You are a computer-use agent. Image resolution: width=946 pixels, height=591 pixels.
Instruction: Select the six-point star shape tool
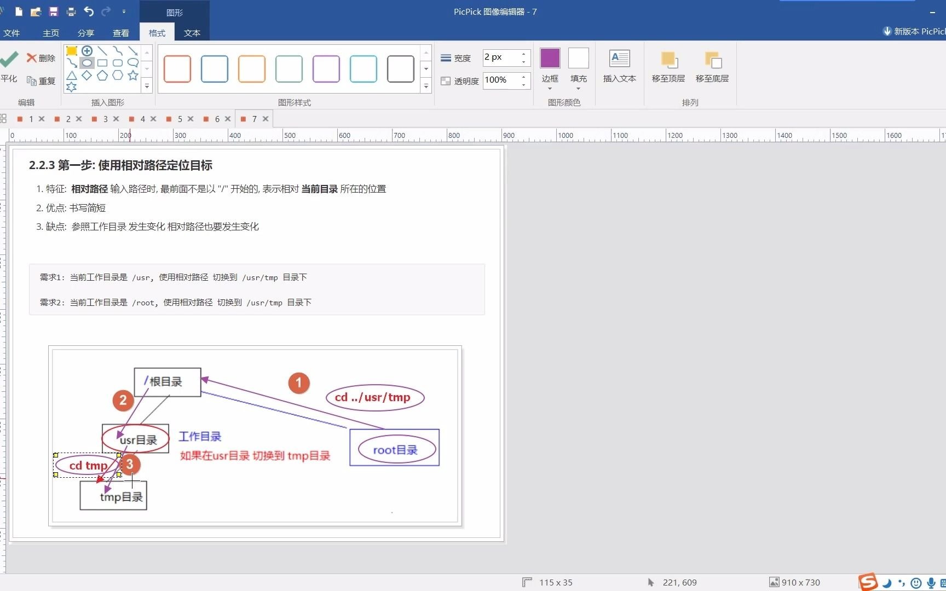71,86
